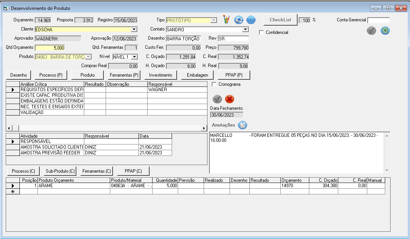This screenshot has height=239, width=410.
Task: Expand the Cliente EDSCHA dropdown
Action: pos(134,29)
